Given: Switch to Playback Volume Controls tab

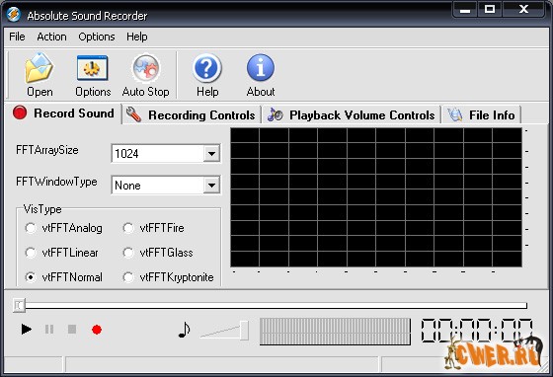Looking at the screenshot, I should [x=351, y=115].
